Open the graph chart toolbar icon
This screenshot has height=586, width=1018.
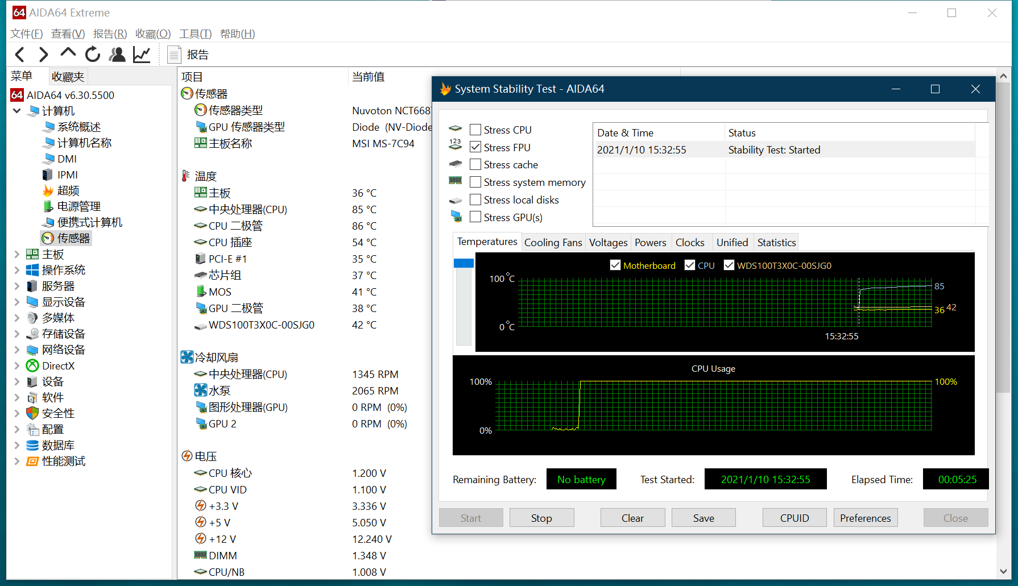point(142,55)
